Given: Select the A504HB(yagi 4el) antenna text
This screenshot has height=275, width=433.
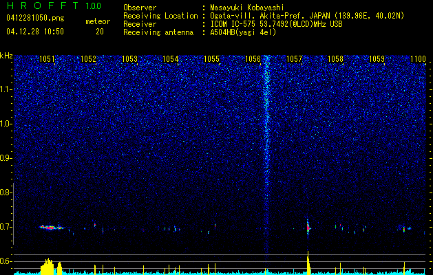Looking at the screenshot, I should click(x=243, y=32).
